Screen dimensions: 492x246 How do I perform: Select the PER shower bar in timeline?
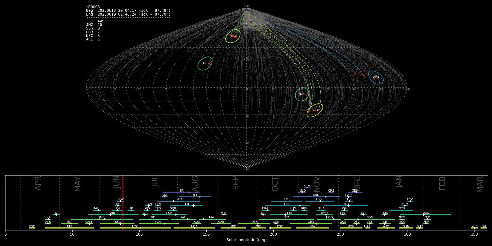(186, 206)
